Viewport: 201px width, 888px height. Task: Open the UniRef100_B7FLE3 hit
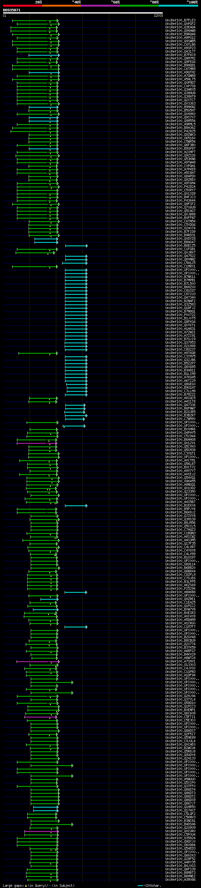[x=180, y=20]
